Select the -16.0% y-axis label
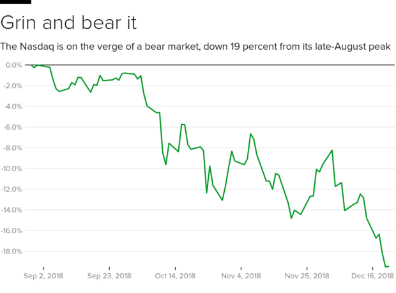 pos(11,231)
